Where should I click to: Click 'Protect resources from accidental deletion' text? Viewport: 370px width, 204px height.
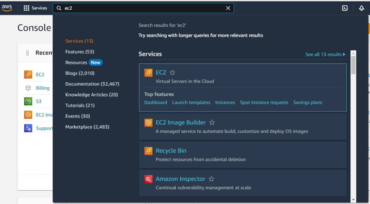201,160
